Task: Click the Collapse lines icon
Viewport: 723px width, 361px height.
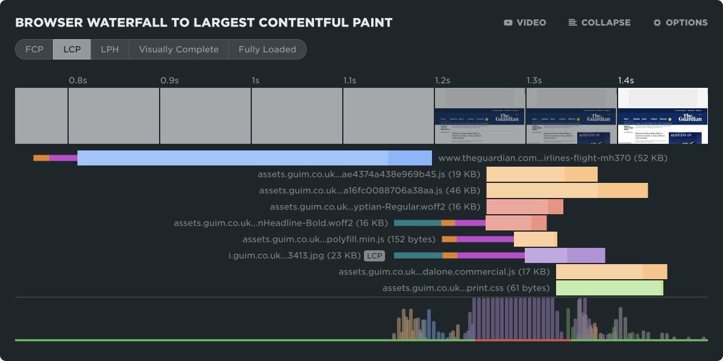Action: pos(572,23)
